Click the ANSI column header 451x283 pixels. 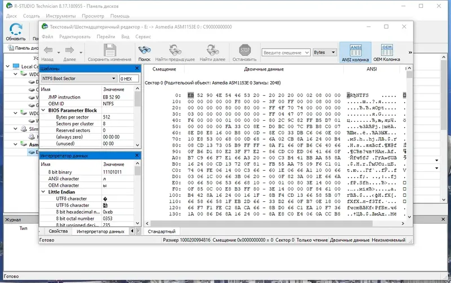point(372,69)
